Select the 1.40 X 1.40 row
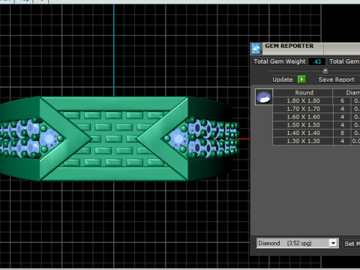This screenshot has width=360, height=270. [x=316, y=133]
